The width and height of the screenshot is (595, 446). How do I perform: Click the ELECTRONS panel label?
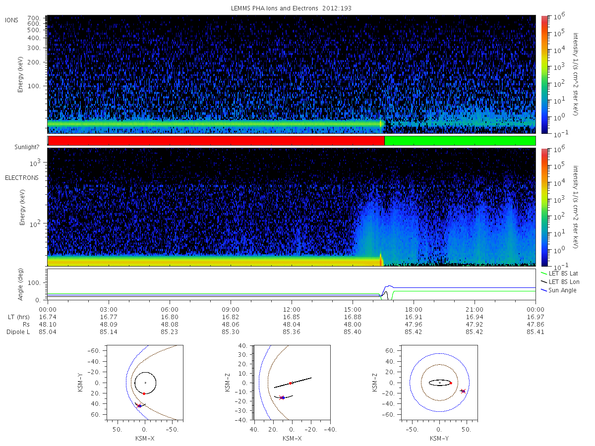point(22,177)
